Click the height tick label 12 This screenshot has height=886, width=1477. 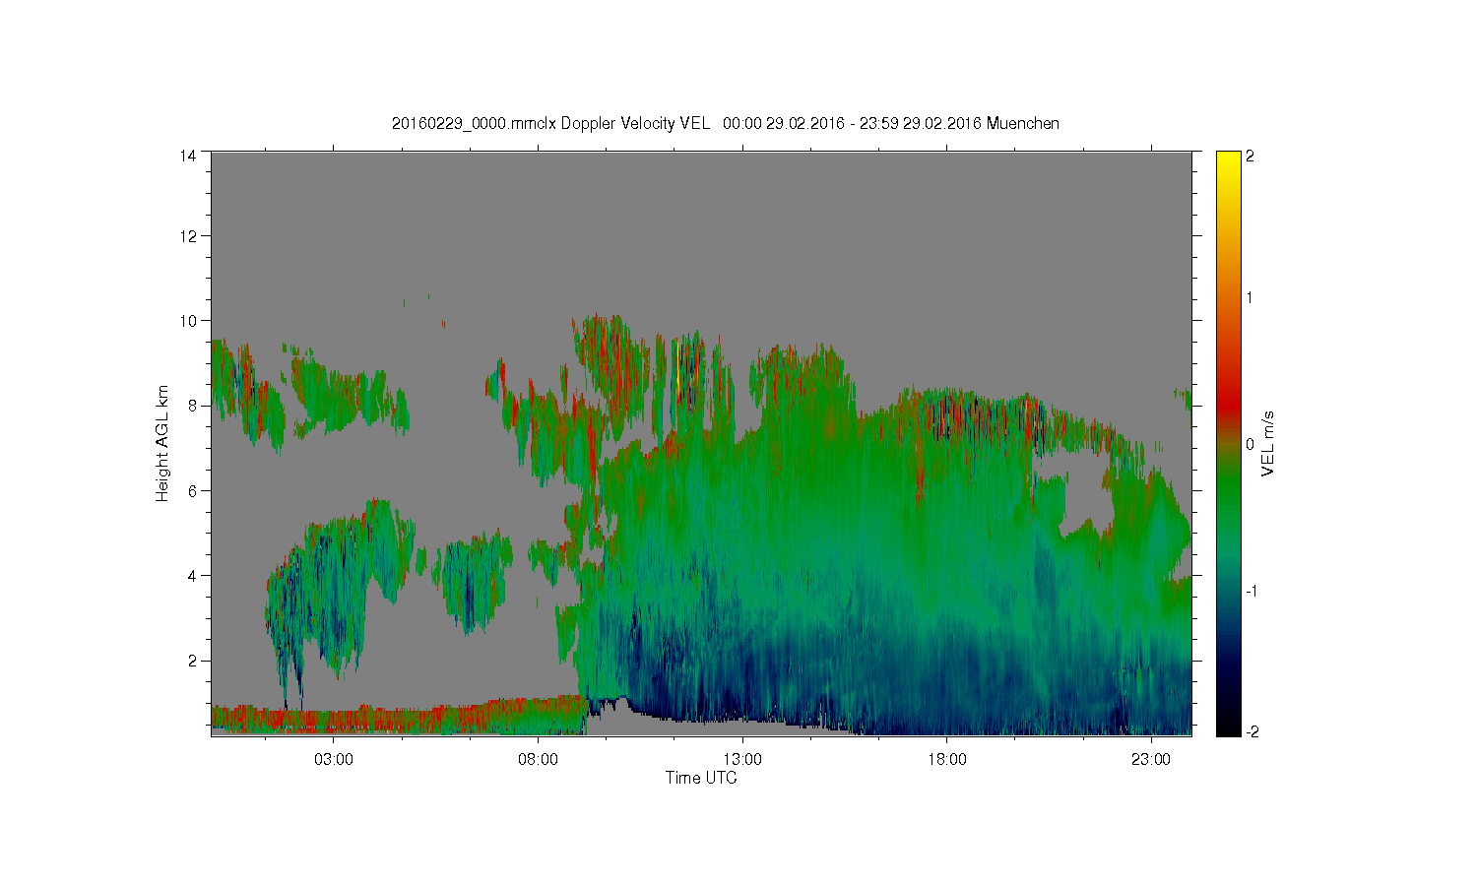click(x=187, y=236)
